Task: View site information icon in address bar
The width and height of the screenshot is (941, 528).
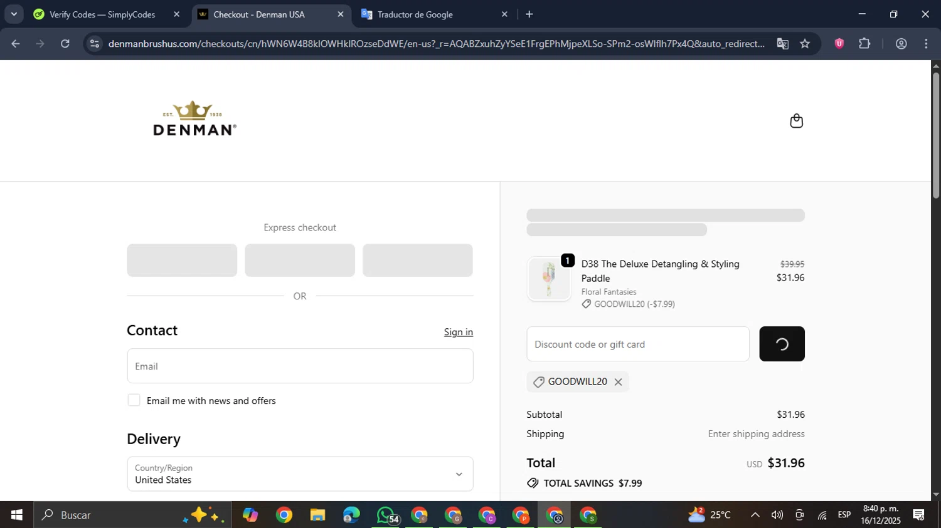Action: [95, 44]
